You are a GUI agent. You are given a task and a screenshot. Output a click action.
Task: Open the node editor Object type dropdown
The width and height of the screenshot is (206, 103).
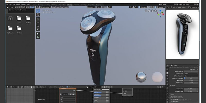(x=44, y=87)
